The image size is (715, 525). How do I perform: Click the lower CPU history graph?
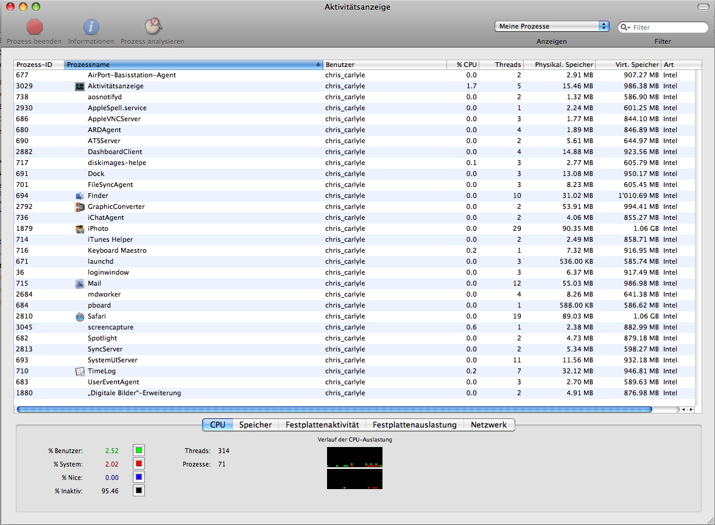click(355, 479)
